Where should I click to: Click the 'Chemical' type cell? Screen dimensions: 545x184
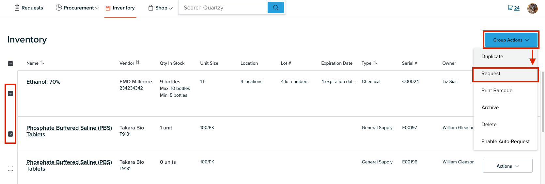(x=371, y=82)
